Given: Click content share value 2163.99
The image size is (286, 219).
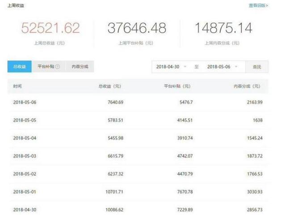Looking at the screenshot, I should [255, 102].
